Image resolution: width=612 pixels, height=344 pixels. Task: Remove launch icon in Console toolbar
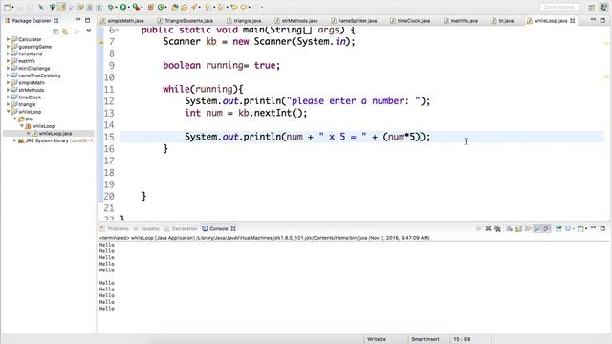pyautogui.click(x=488, y=228)
